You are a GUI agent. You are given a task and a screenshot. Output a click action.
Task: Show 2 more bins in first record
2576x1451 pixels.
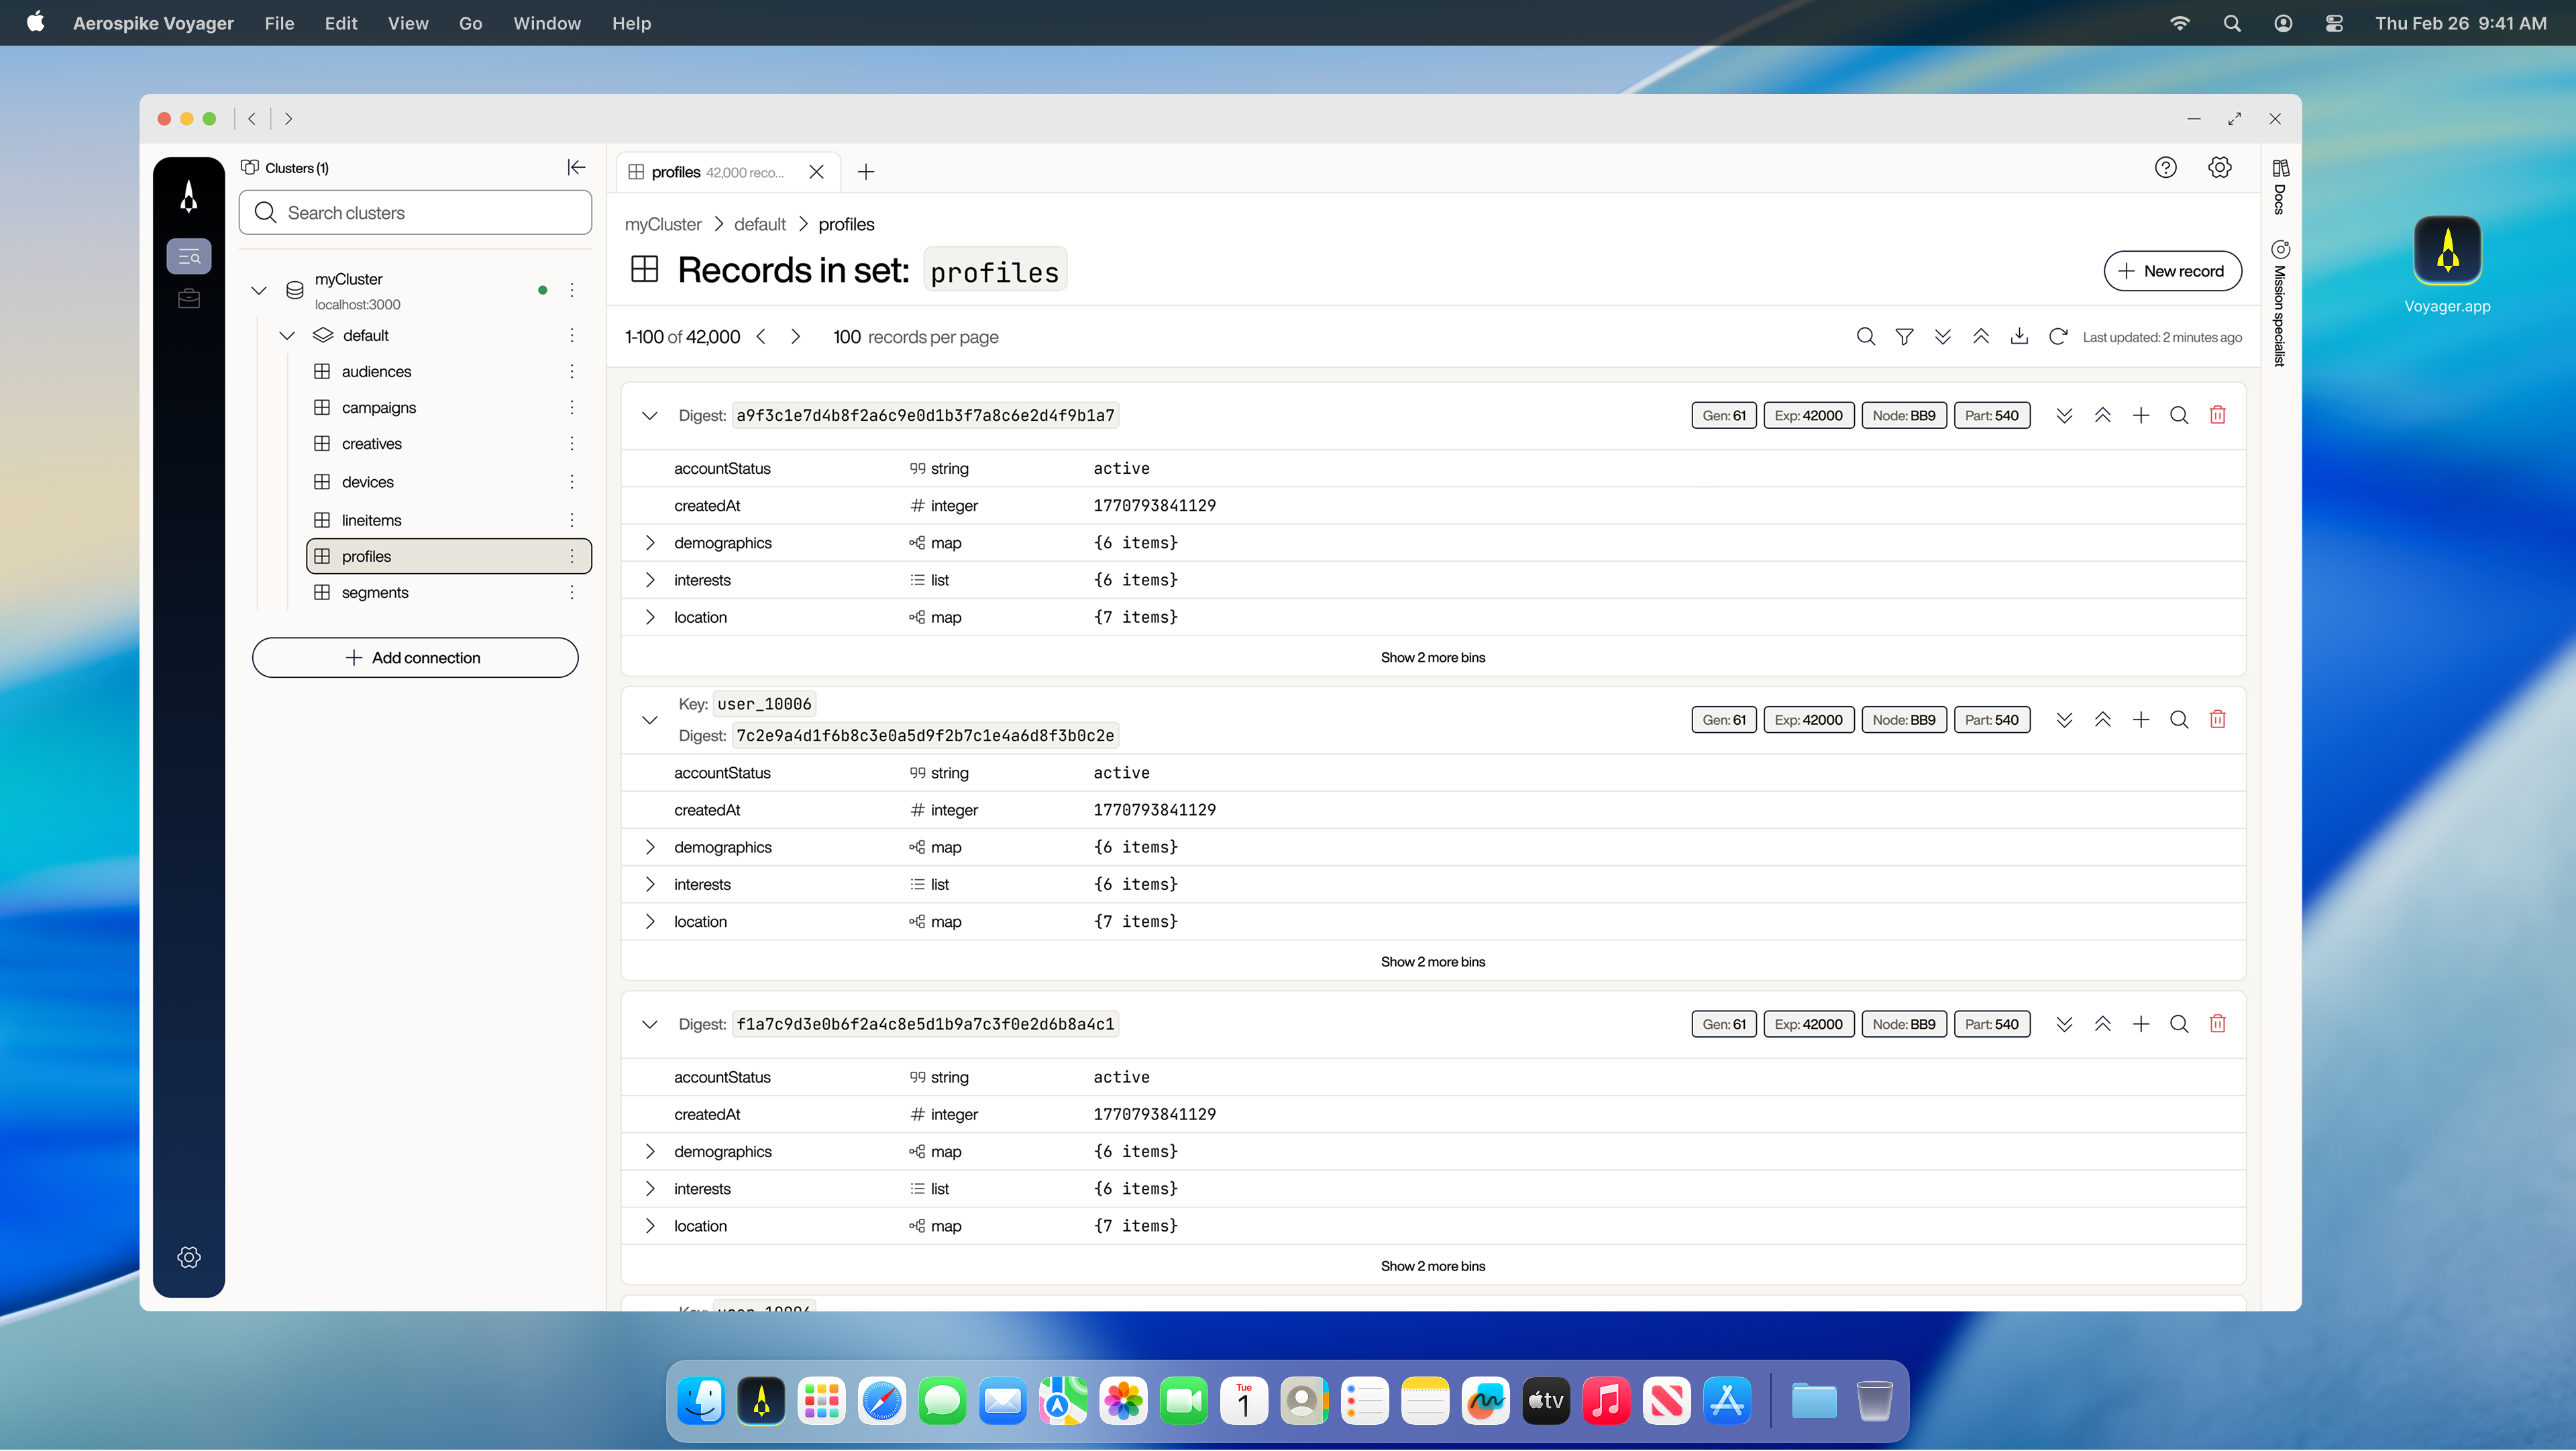[x=1432, y=658]
